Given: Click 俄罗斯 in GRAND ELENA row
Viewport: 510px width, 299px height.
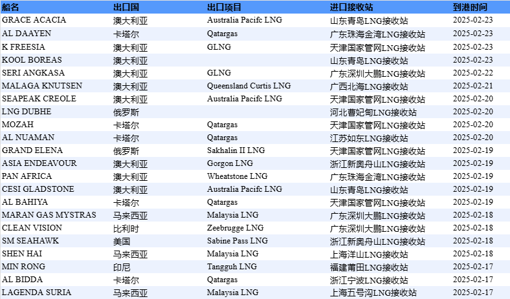Looking at the screenshot, I should coord(126,151).
